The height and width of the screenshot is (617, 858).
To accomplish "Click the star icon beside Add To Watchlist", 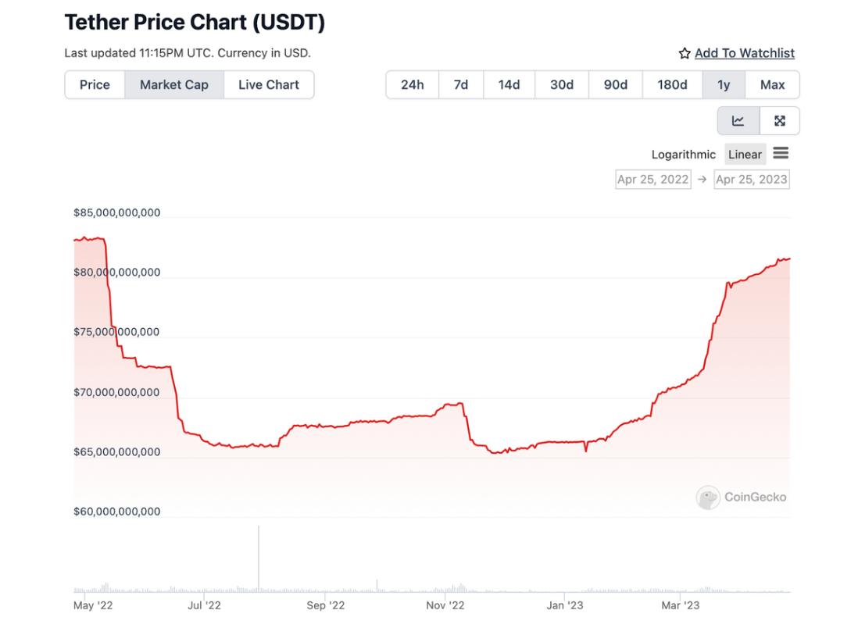I will (x=684, y=53).
